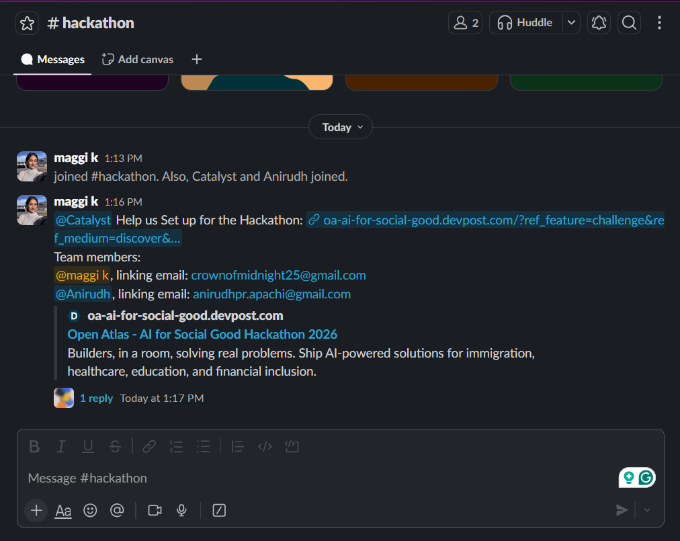Click the 1:13 PM message timestamp
Screen dimensions: 680x541
tap(123, 159)
